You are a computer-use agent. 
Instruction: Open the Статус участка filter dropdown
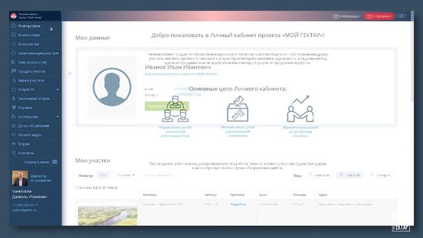158,175
